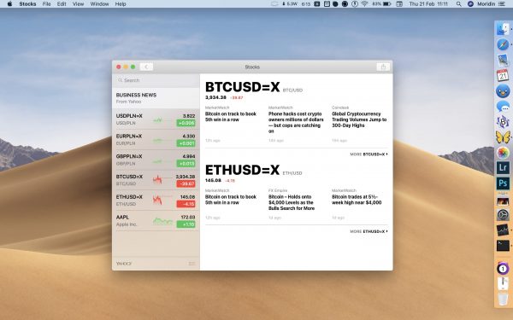Click the Search field in sidebar
Image resolution: width=513 pixels, height=320 pixels.
click(156, 80)
